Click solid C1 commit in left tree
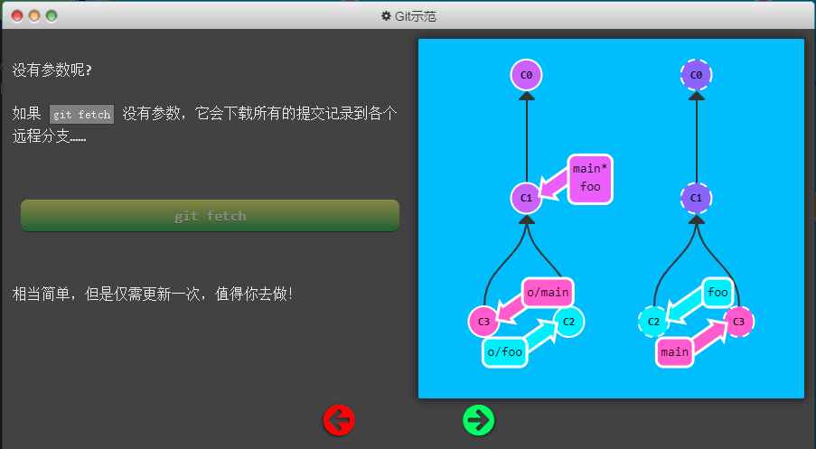 point(526,197)
